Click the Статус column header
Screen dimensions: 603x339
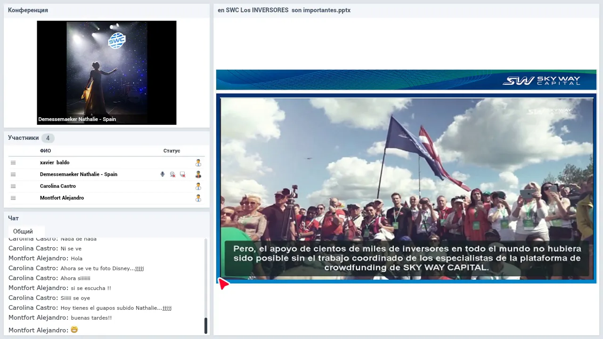pos(171,151)
